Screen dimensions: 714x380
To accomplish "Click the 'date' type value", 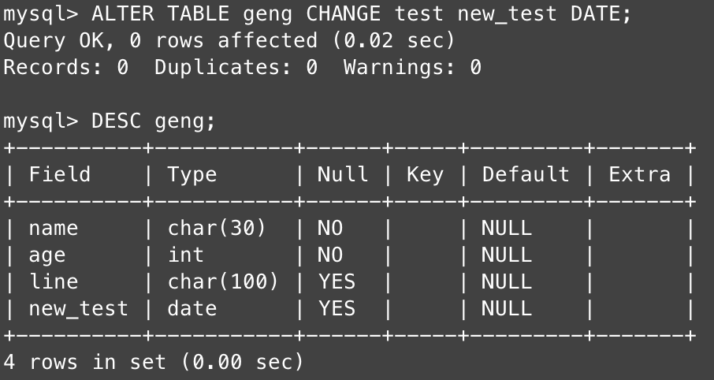I will (192, 309).
